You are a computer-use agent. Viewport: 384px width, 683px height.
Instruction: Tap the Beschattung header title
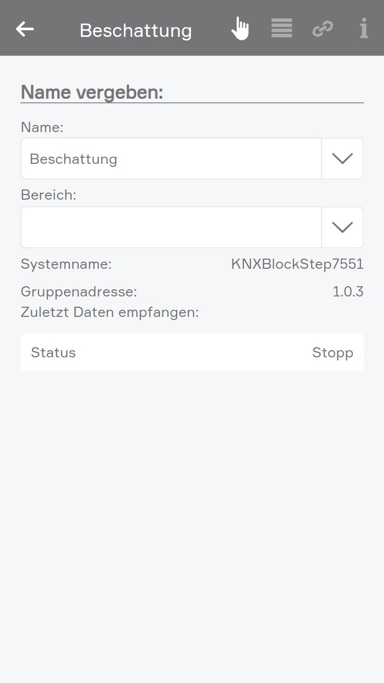coord(136,31)
